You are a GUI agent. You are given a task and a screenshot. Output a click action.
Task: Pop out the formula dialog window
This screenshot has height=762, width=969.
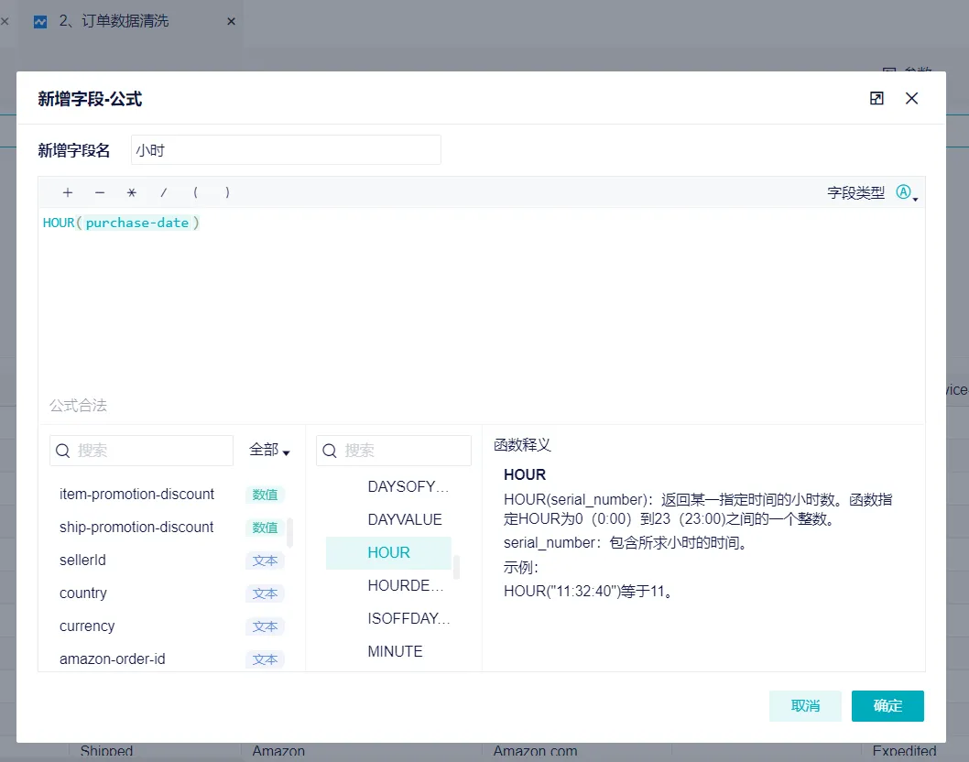(x=876, y=99)
